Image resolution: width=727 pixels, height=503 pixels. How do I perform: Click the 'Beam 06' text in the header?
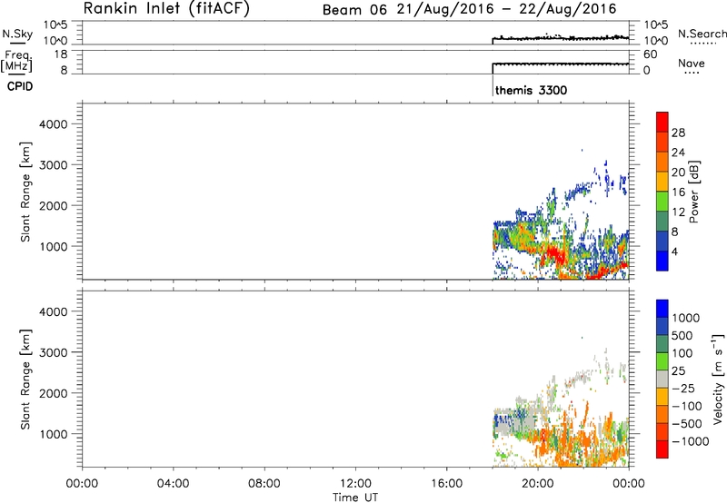tap(354, 10)
